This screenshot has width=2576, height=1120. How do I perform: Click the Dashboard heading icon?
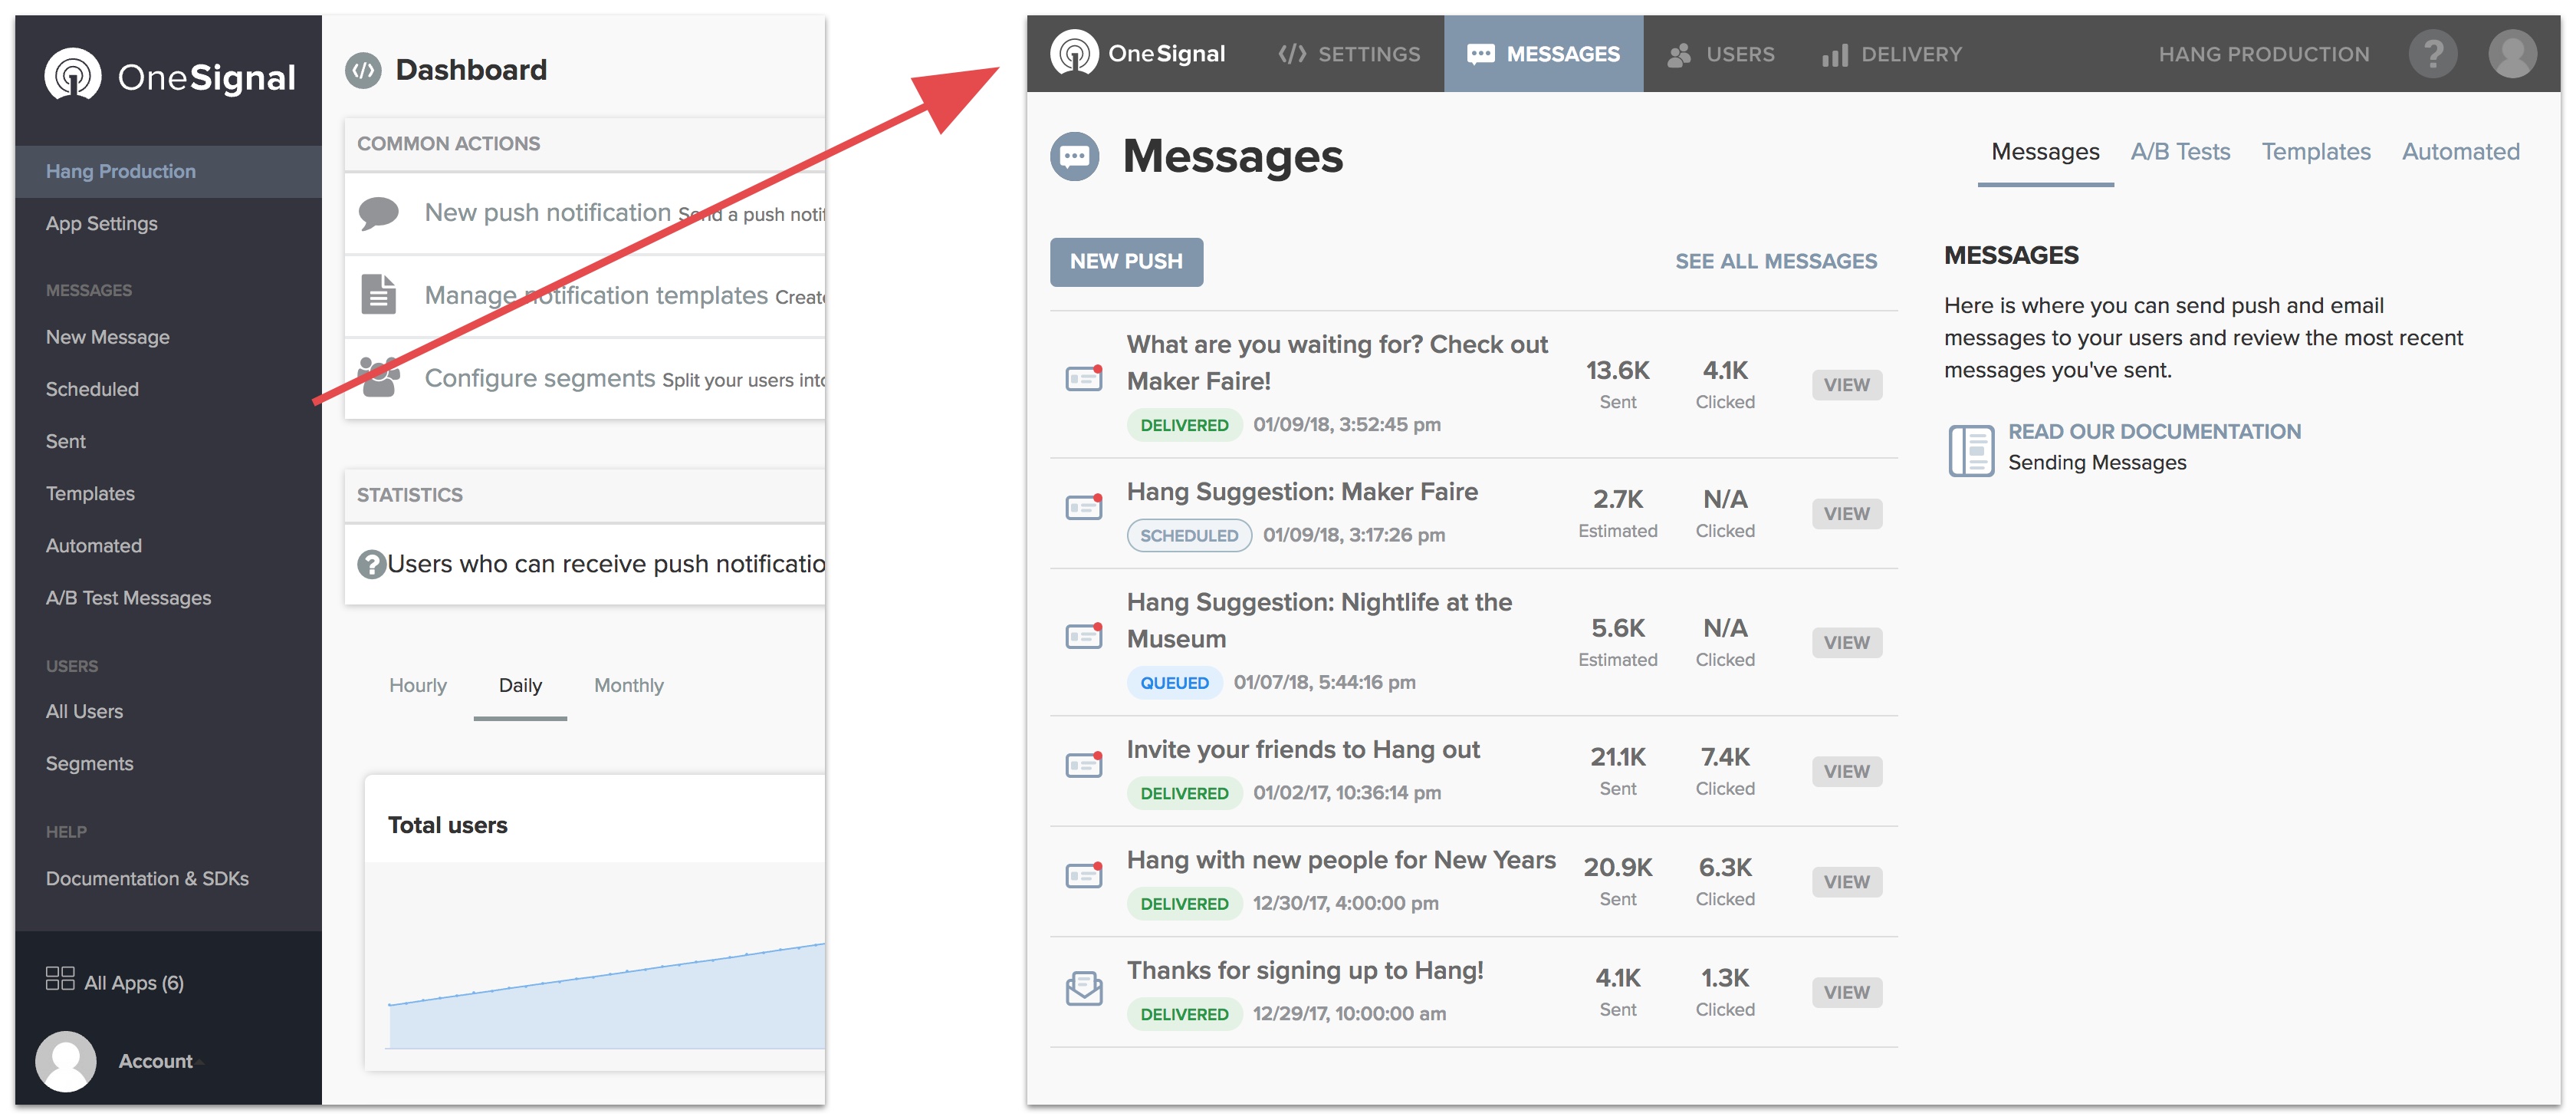coord(363,70)
